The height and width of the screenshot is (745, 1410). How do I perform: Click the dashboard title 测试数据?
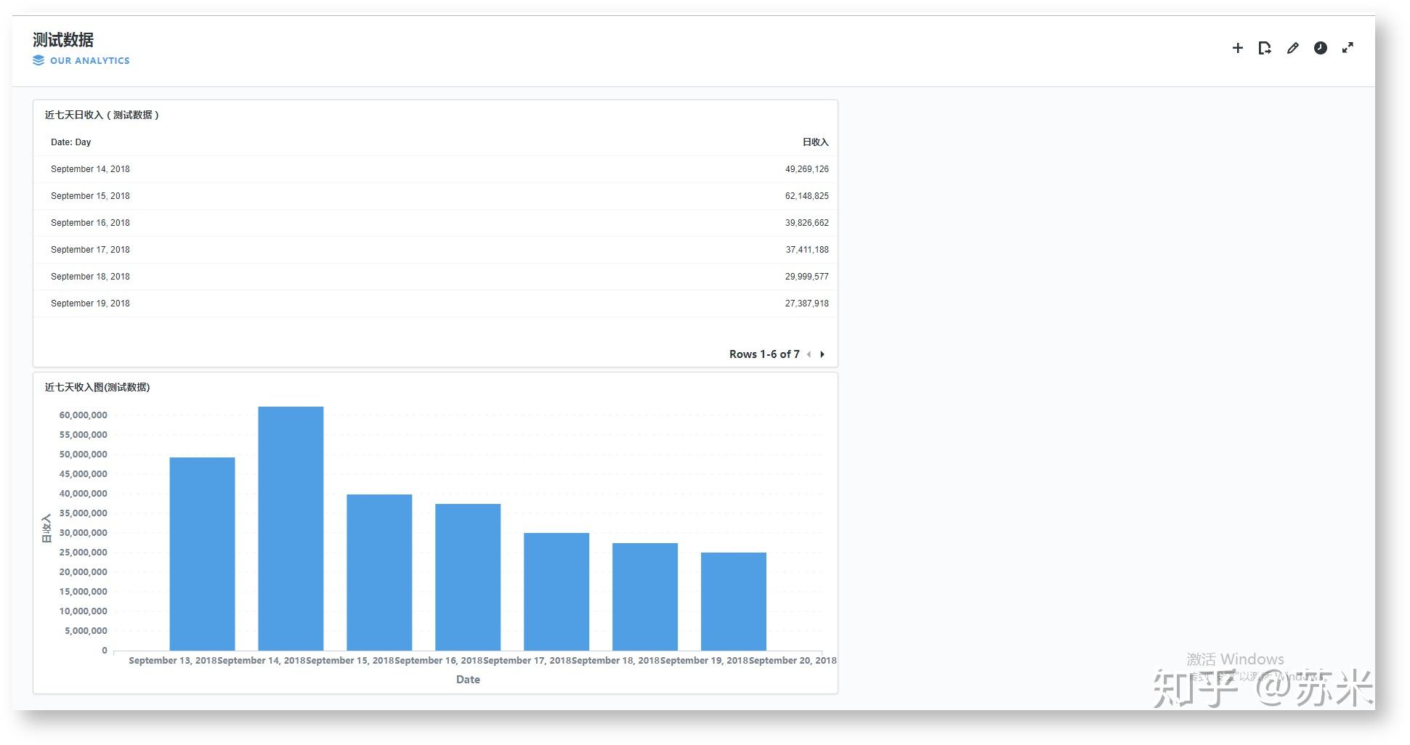tap(63, 40)
